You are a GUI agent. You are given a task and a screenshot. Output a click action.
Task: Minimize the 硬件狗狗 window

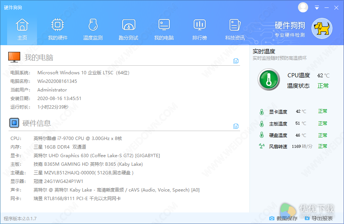[x=327, y=8]
